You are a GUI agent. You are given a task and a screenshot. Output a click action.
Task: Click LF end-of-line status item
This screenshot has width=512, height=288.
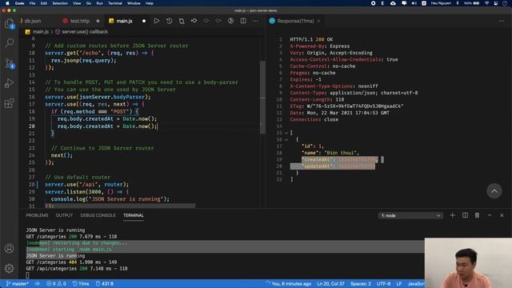[399, 283]
